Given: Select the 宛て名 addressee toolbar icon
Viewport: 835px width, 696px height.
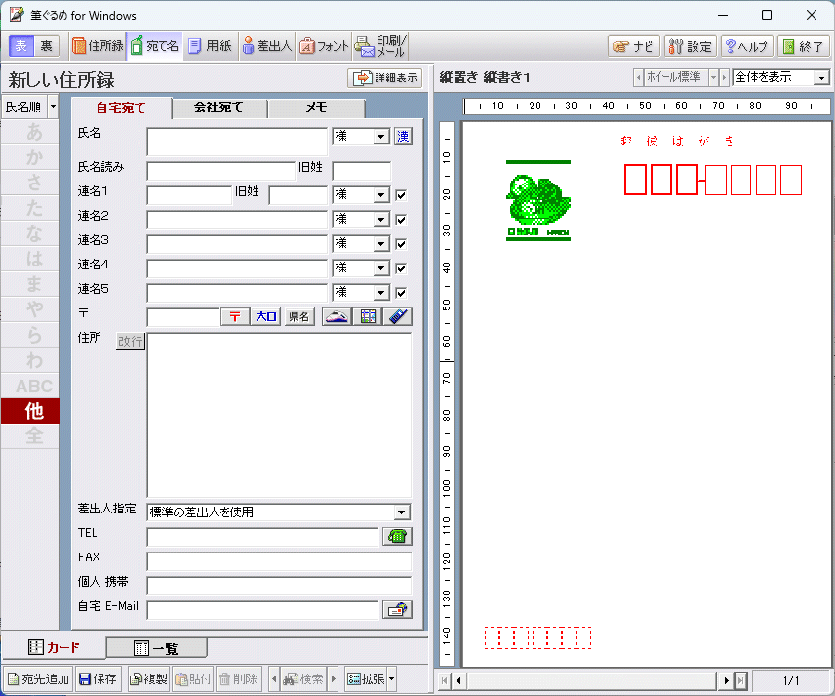Looking at the screenshot, I should [x=155, y=46].
